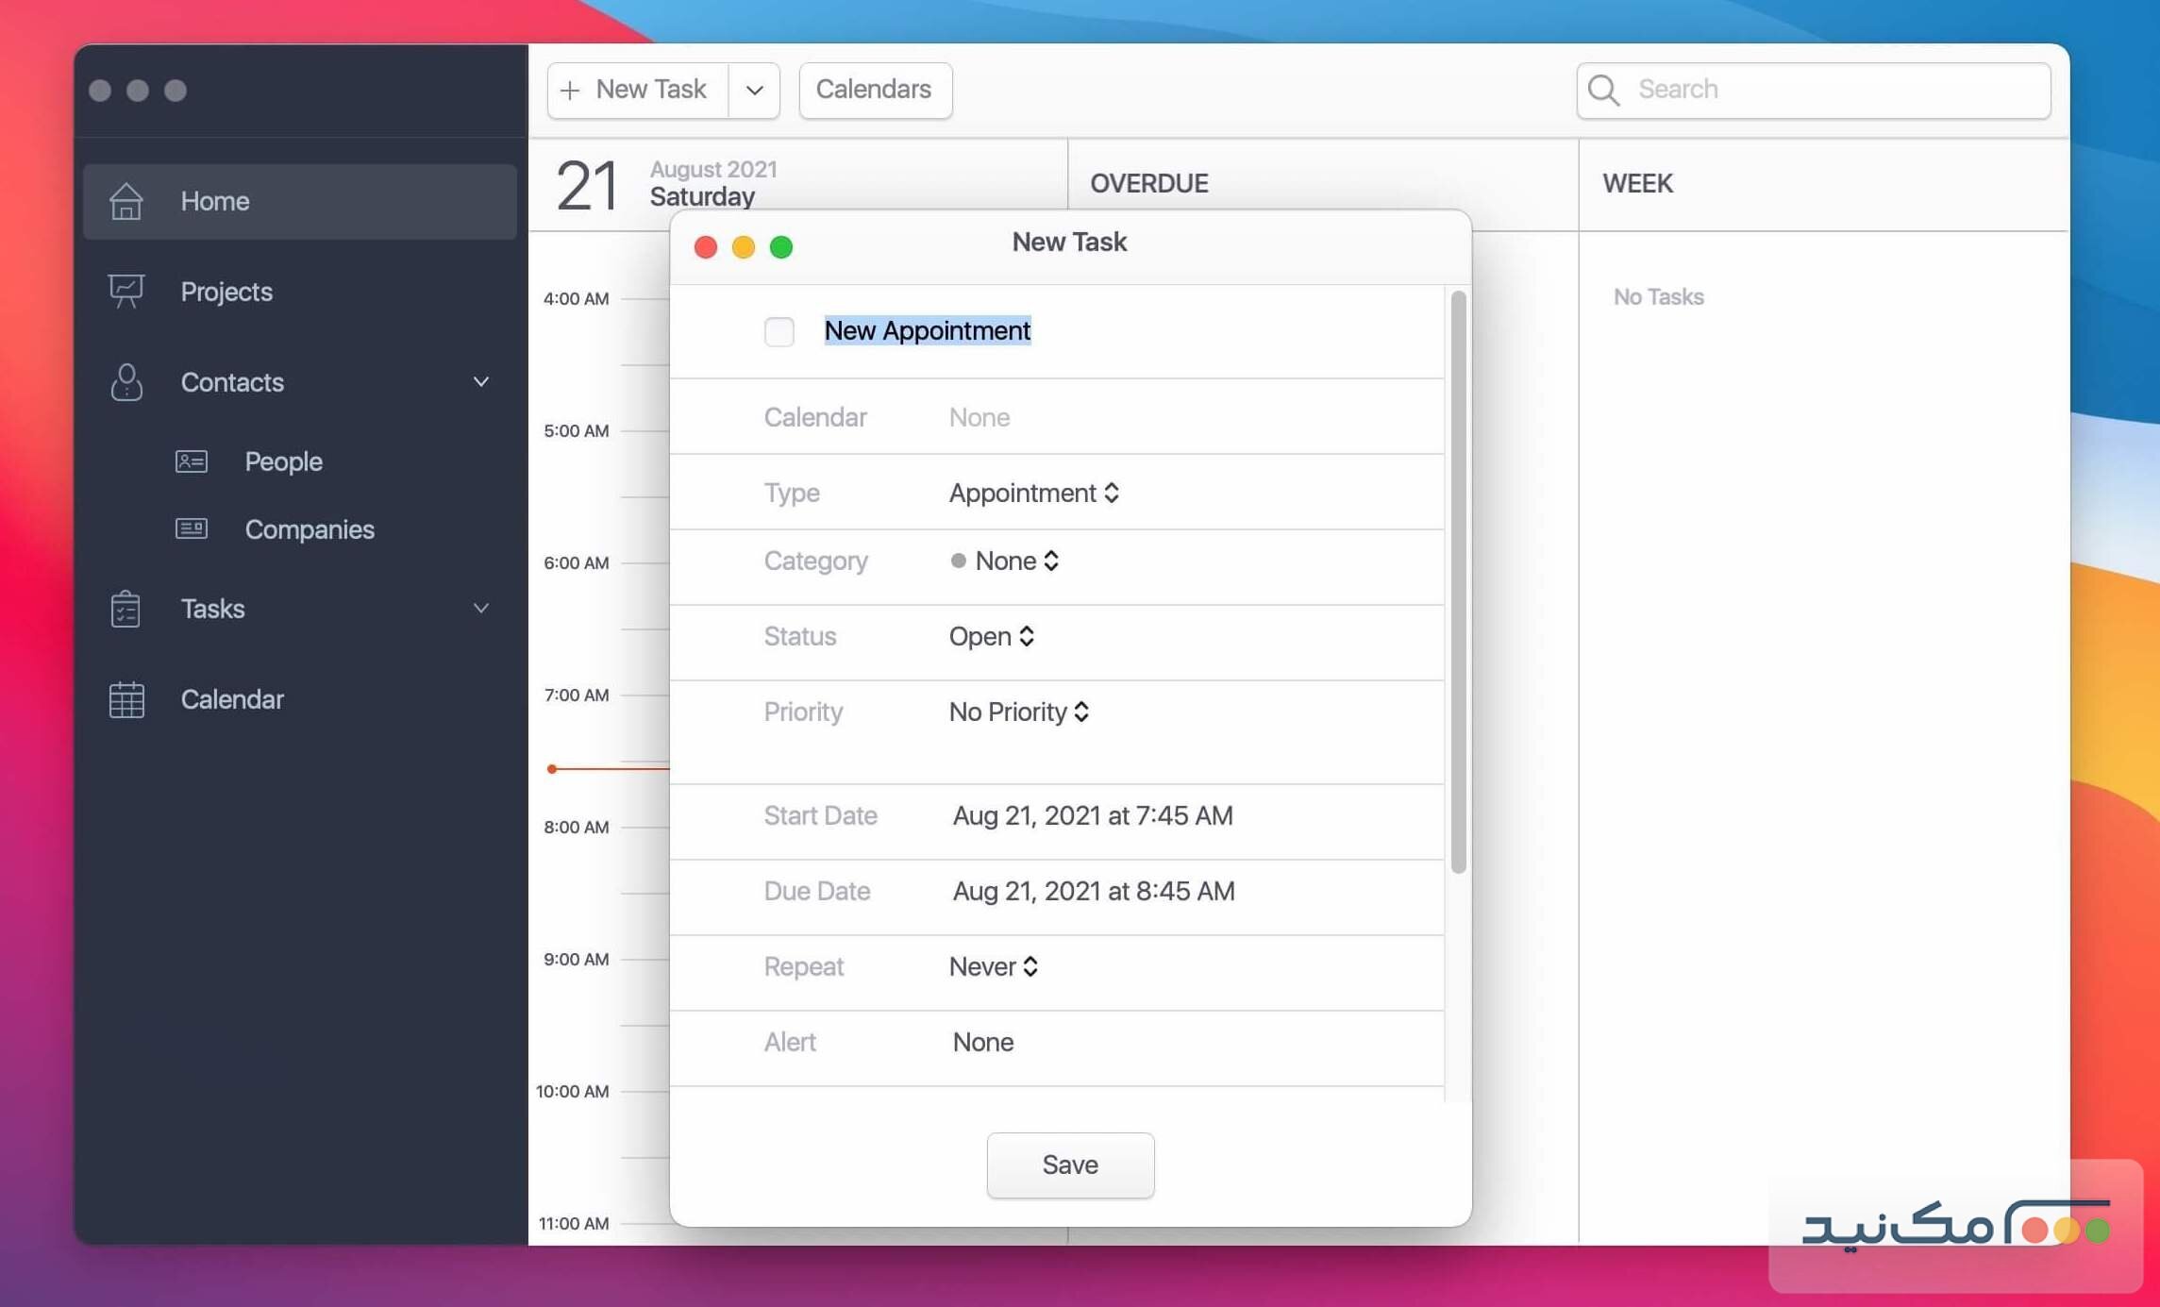Open the Calendars button
This screenshot has height=1307, width=2160.
coord(873,90)
